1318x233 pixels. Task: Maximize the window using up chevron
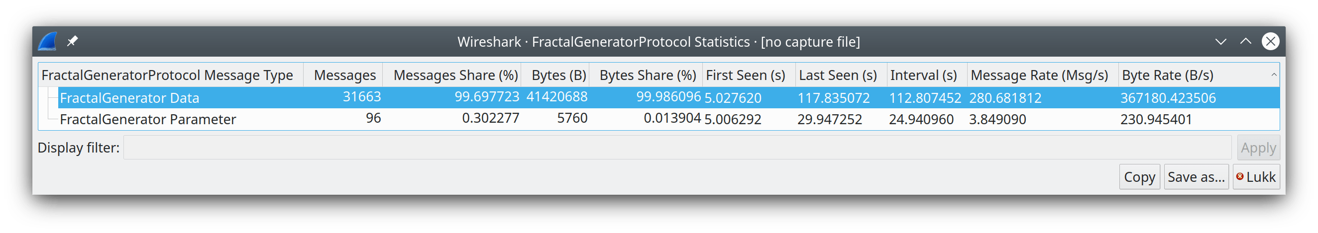pos(1245,41)
